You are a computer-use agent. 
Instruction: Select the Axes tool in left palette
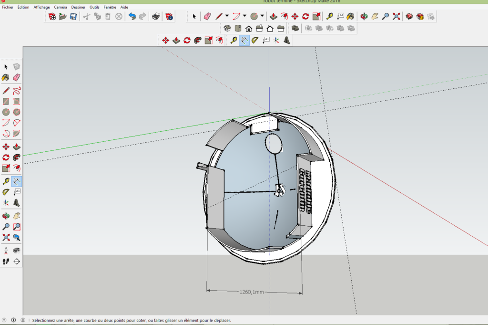click(6, 203)
